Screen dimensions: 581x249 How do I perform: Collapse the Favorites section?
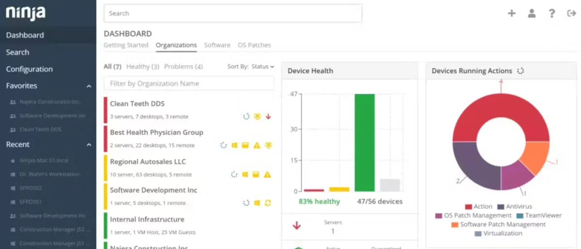click(89, 86)
